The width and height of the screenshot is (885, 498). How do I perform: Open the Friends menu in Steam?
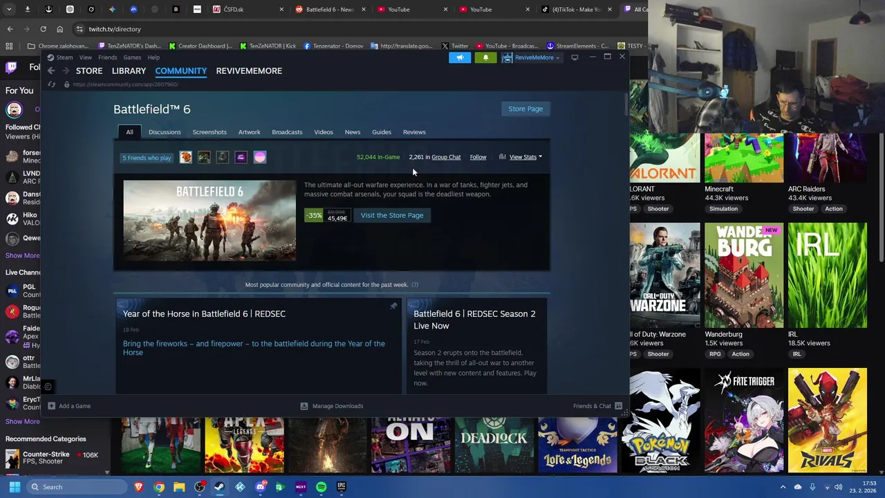coord(107,57)
